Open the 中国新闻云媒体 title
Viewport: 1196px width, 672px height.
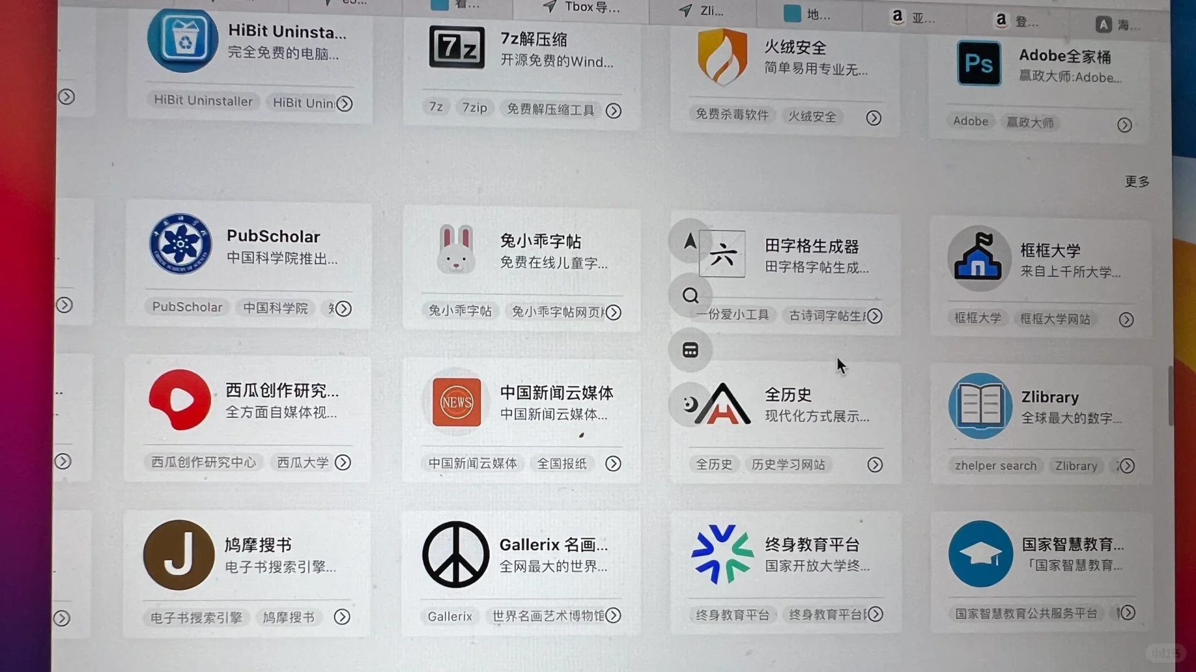[x=557, y=393]
